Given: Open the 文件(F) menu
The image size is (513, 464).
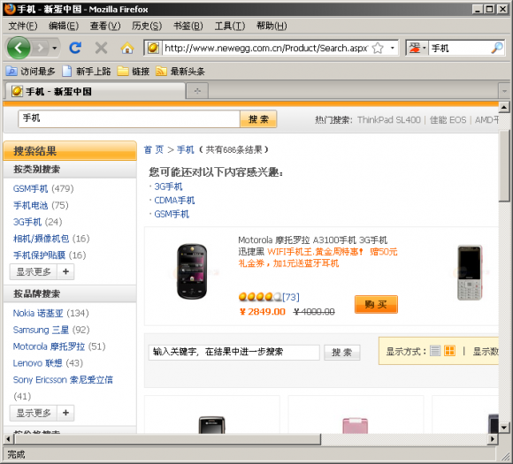Looking at the screenshot, I should tap(23, 26).
